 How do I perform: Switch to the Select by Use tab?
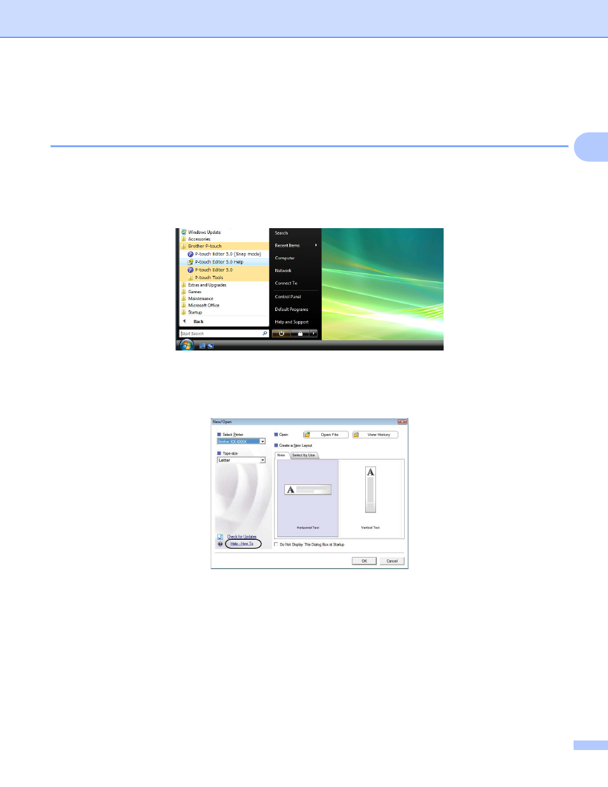(x=303, y=455)
